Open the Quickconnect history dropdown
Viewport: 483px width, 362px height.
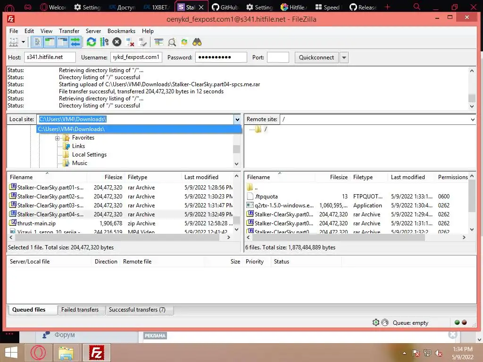[344, 58]
